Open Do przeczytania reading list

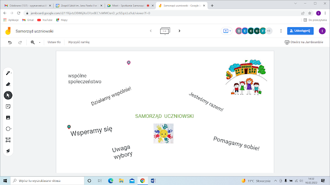pos(315,20)
